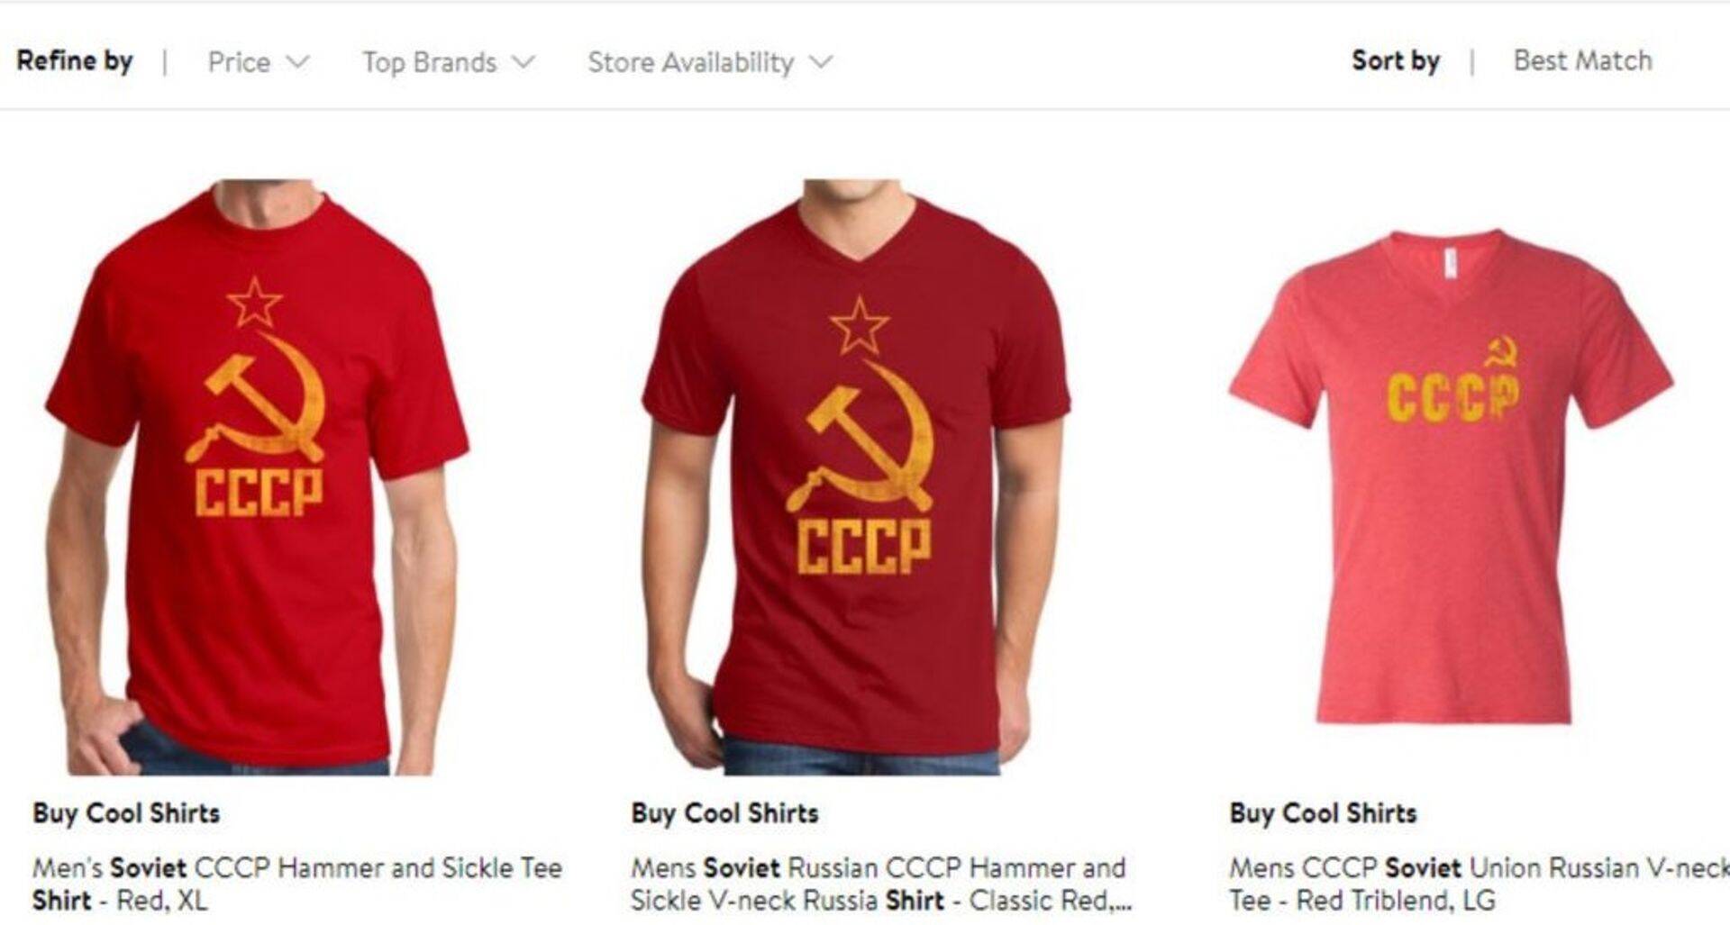Click the Refine by label
Viewport: 1730px width, 925px height.
(75, 61)
